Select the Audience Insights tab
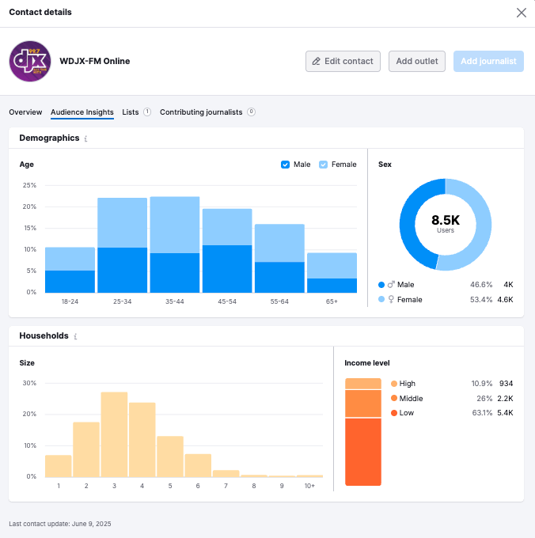535x538 pixels. click(82, 112)
